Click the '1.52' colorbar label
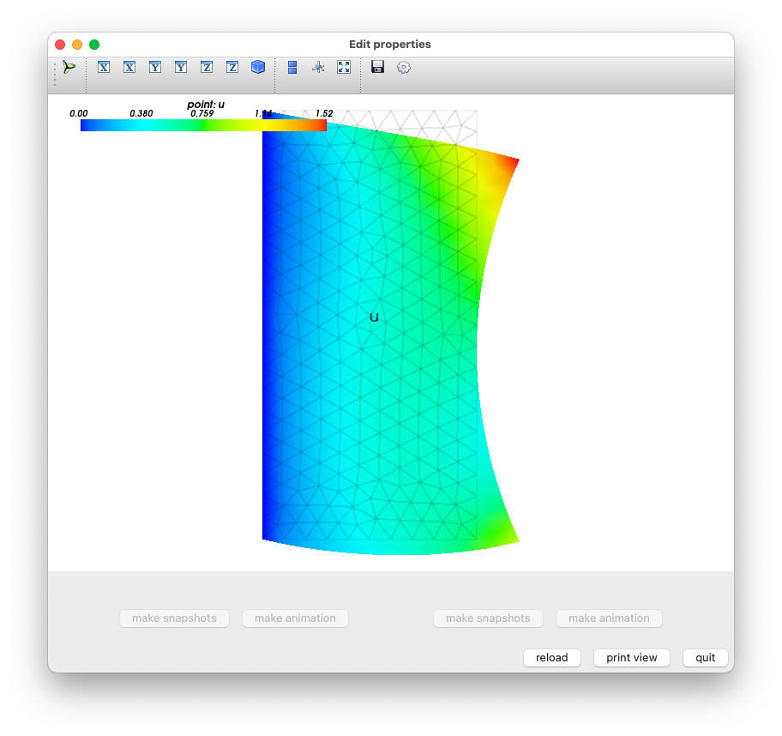This screenshot has width=782, height=736. click(324, 114)
